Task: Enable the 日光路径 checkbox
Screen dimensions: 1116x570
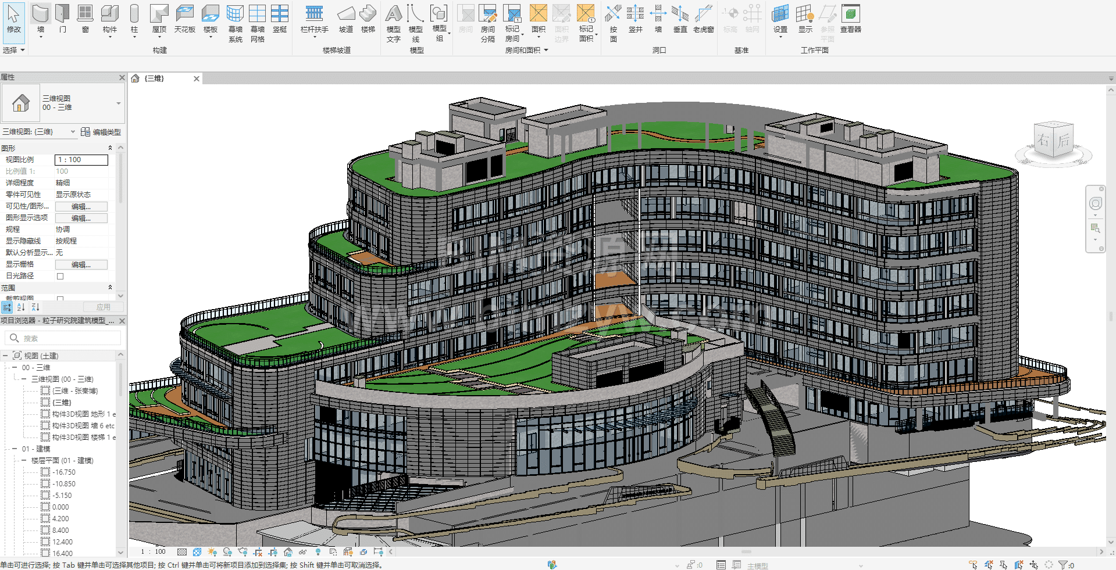Action: pos(60,276)
